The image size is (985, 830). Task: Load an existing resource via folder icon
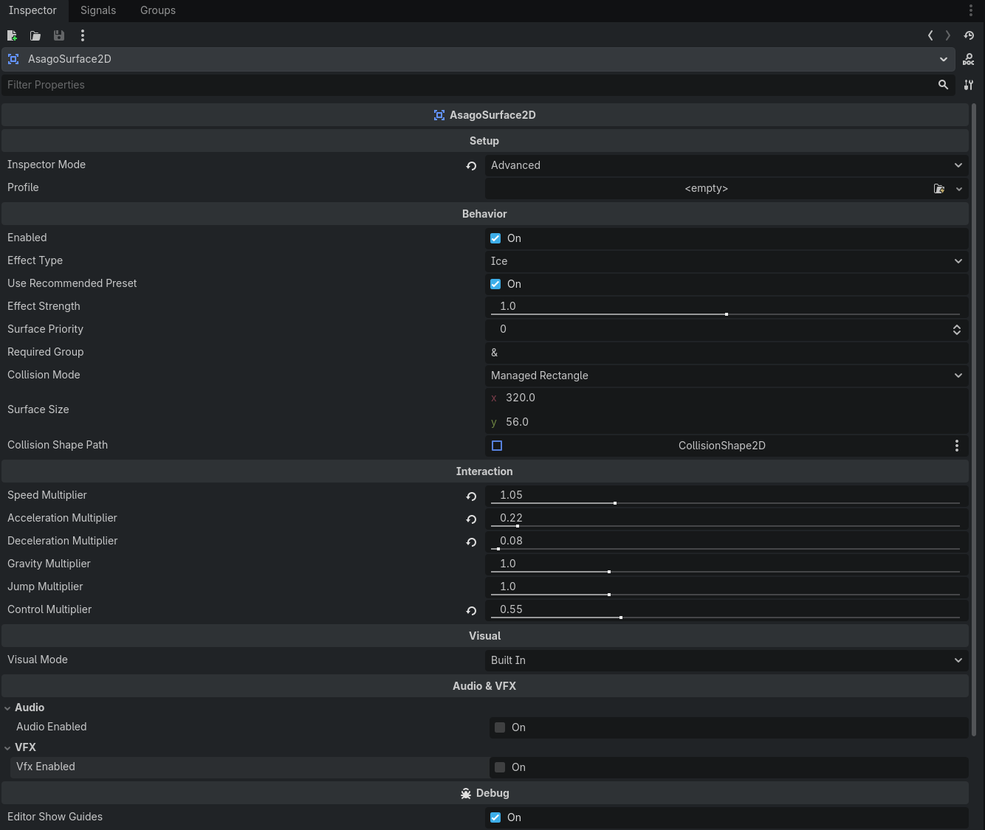(35, 35)
